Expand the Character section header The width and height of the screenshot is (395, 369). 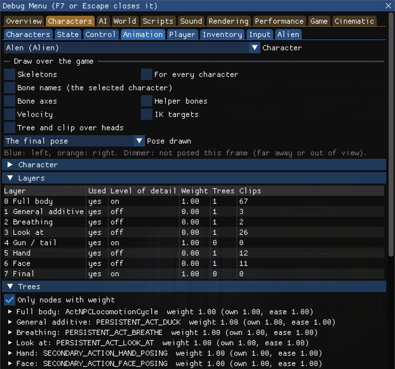pos(194,165)
